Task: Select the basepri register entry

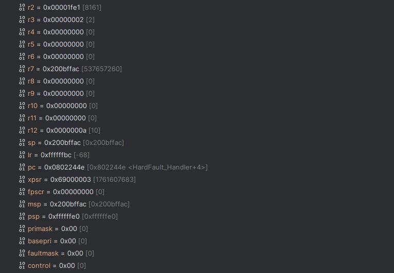Action: [58, 241]
